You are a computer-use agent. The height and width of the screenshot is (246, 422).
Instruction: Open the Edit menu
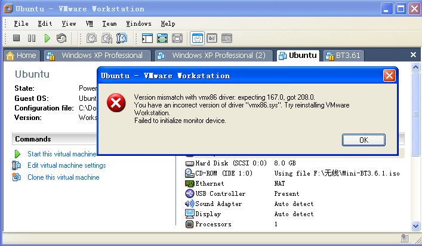pos(45,24)
